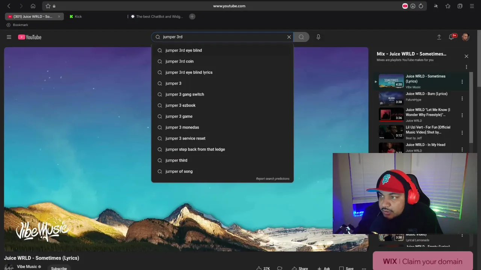Select suggestion 'jumper third'

tap(222, 160)
